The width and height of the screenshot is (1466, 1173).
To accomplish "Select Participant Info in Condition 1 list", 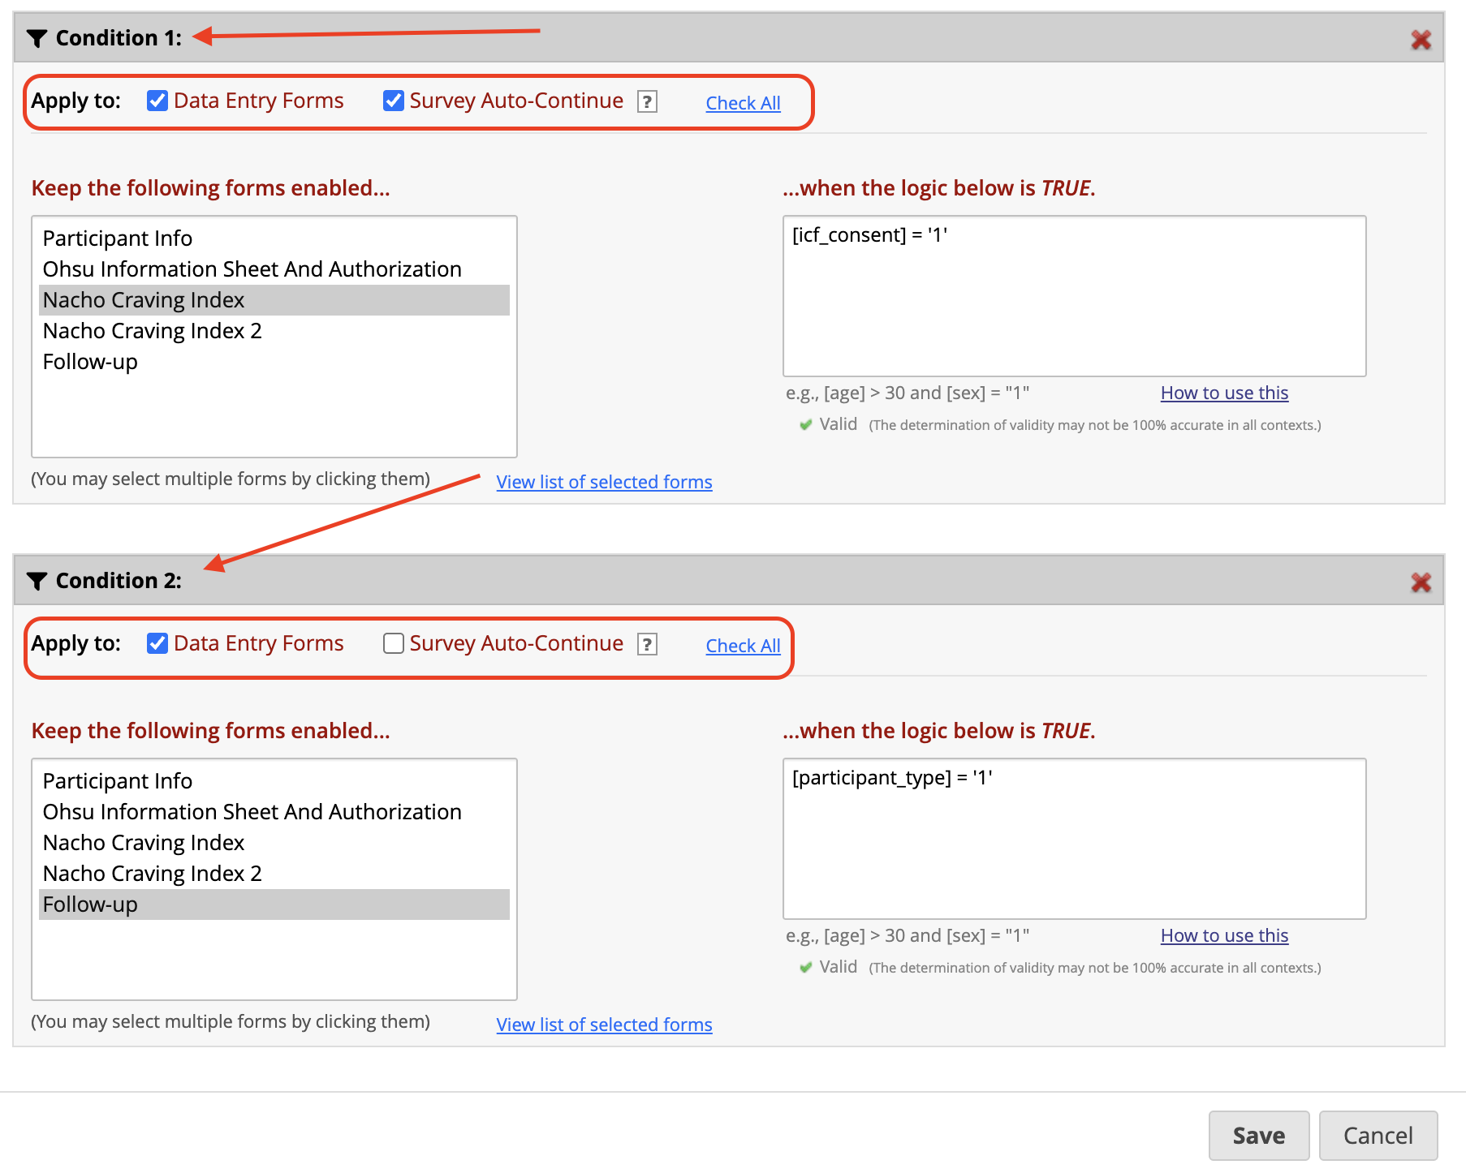I will (118, 238).
